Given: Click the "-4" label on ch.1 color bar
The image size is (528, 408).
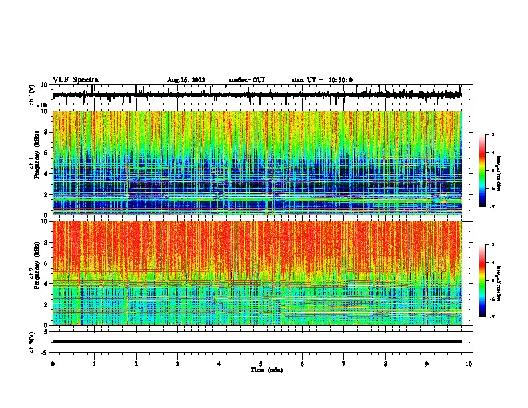Looking at the screenshot, I should pyautogui.click(x=491, y=153).
